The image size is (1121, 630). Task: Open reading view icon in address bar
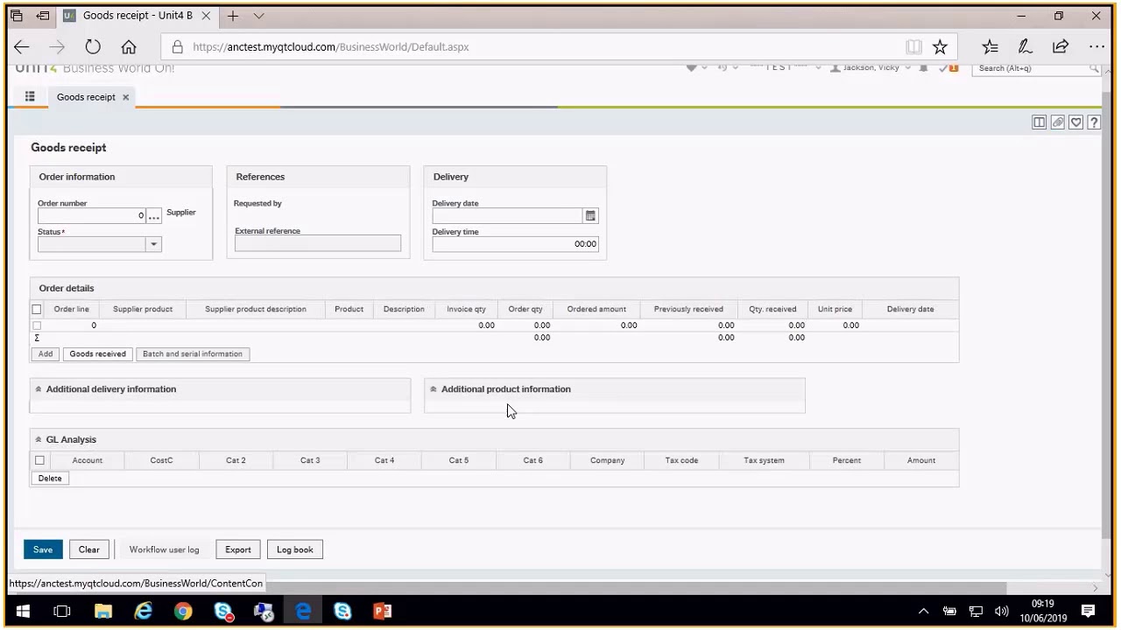click(x=913, y=47)
